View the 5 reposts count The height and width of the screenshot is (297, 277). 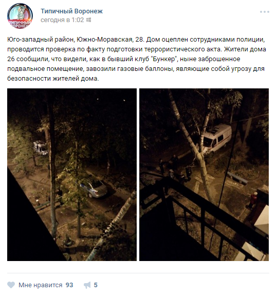point(96,285)
